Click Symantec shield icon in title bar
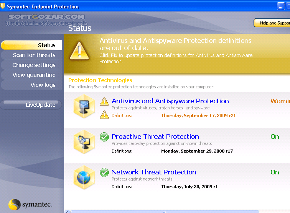The width and height of the screenshot is (290, 213). pos(3,6)
